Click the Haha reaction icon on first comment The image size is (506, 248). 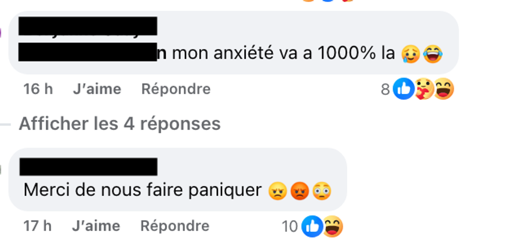[x=444, y=89]
